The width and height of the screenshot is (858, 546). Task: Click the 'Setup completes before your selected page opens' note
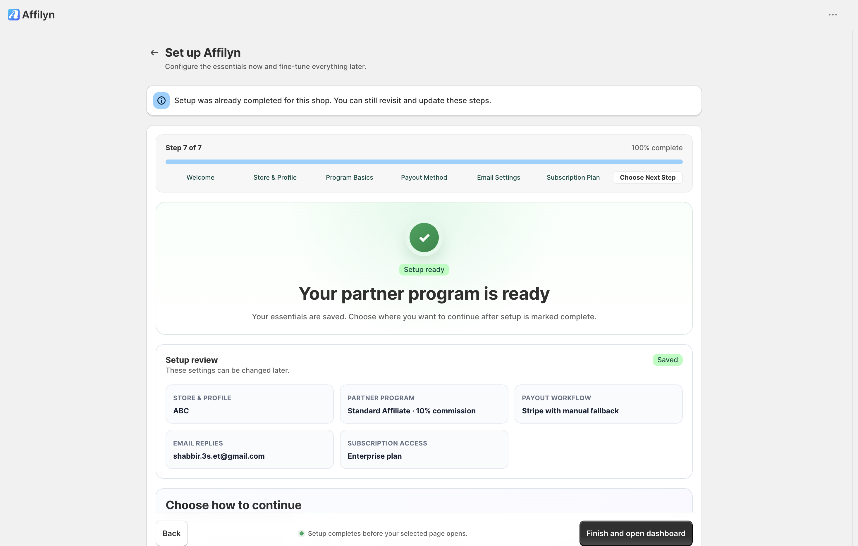point(387,533)
